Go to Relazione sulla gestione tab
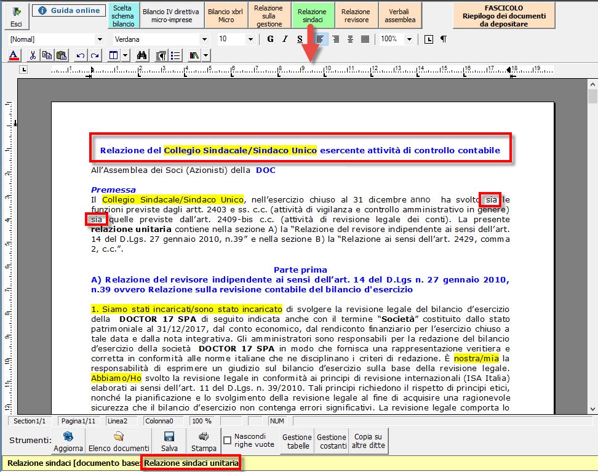Screen dimensions: 598x472 [269, 15]
